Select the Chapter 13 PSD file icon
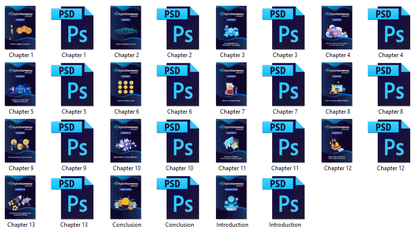The width and height of the screenshot is (416, 233). [73, 198]
